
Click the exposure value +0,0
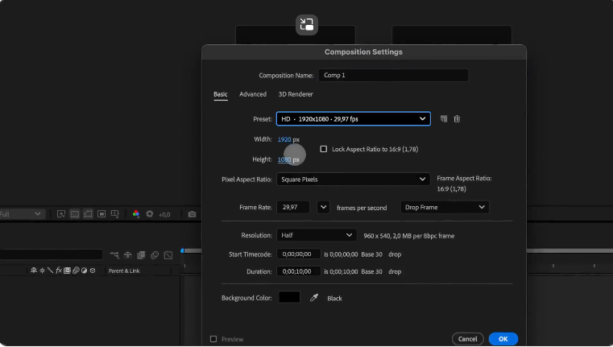click(164, 214)
